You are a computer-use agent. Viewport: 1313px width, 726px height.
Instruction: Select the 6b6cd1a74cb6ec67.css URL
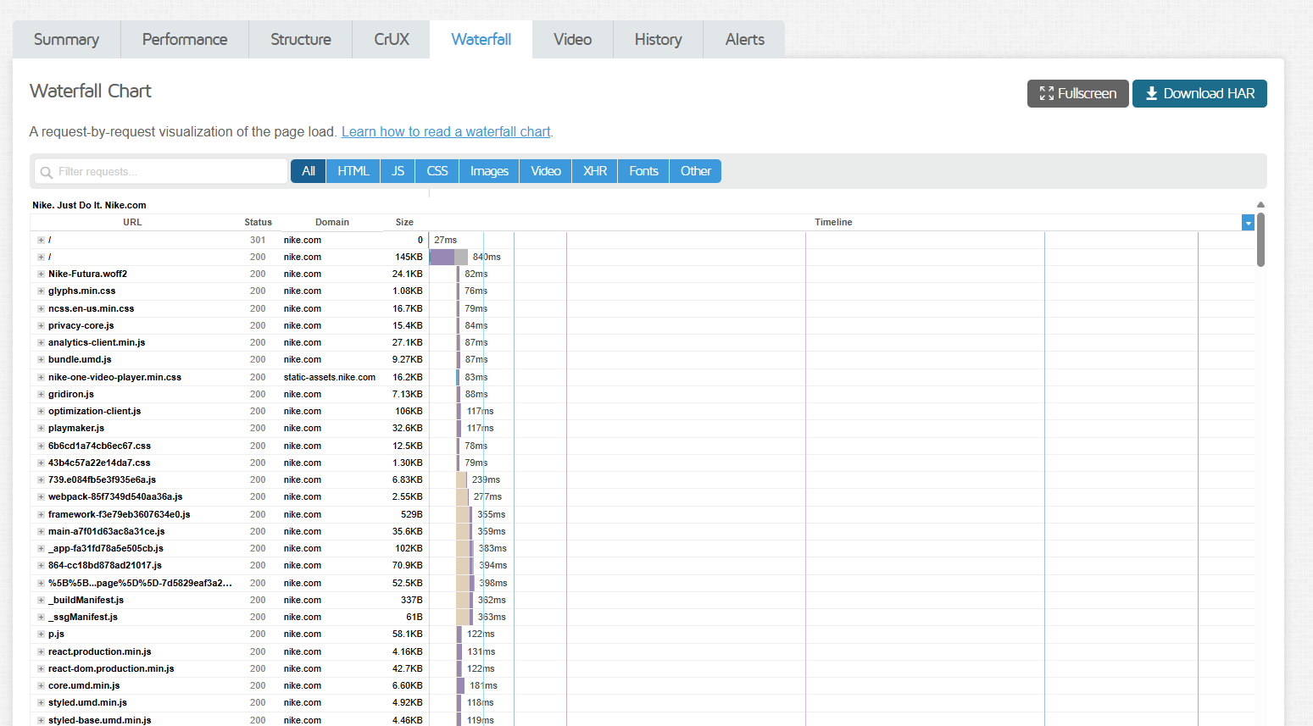[99, 446]
